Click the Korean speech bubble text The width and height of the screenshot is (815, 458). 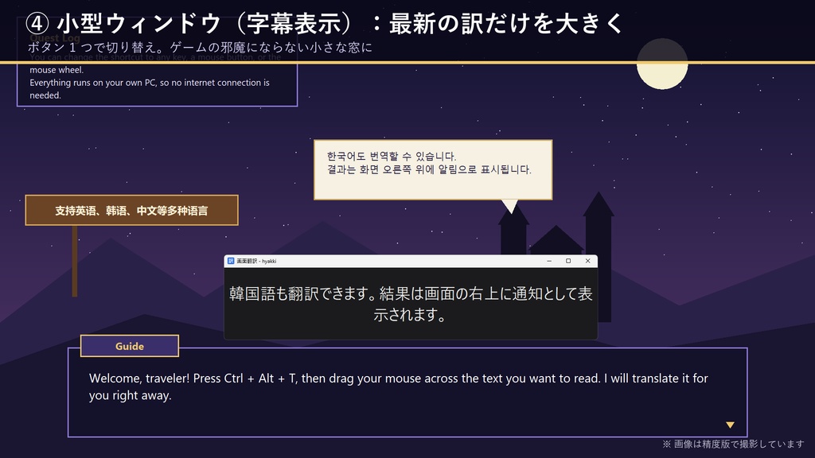point(429,162)
